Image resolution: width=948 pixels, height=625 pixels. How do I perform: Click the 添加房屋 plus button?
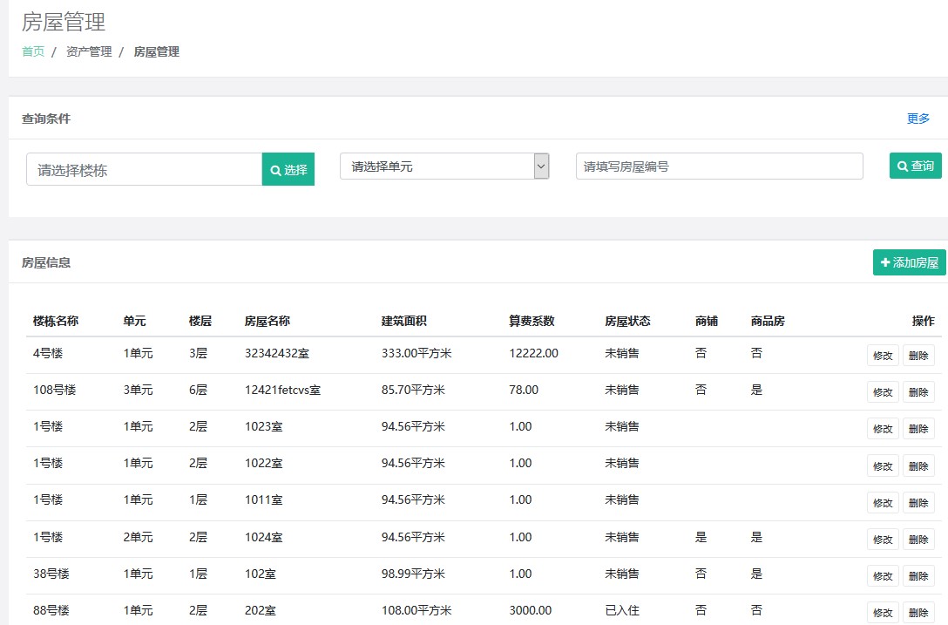(909, 262)
